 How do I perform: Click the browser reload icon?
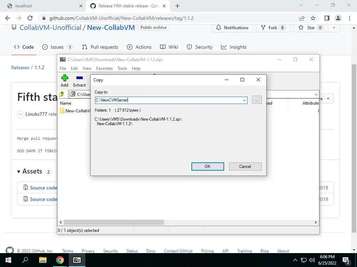point(30,18)
